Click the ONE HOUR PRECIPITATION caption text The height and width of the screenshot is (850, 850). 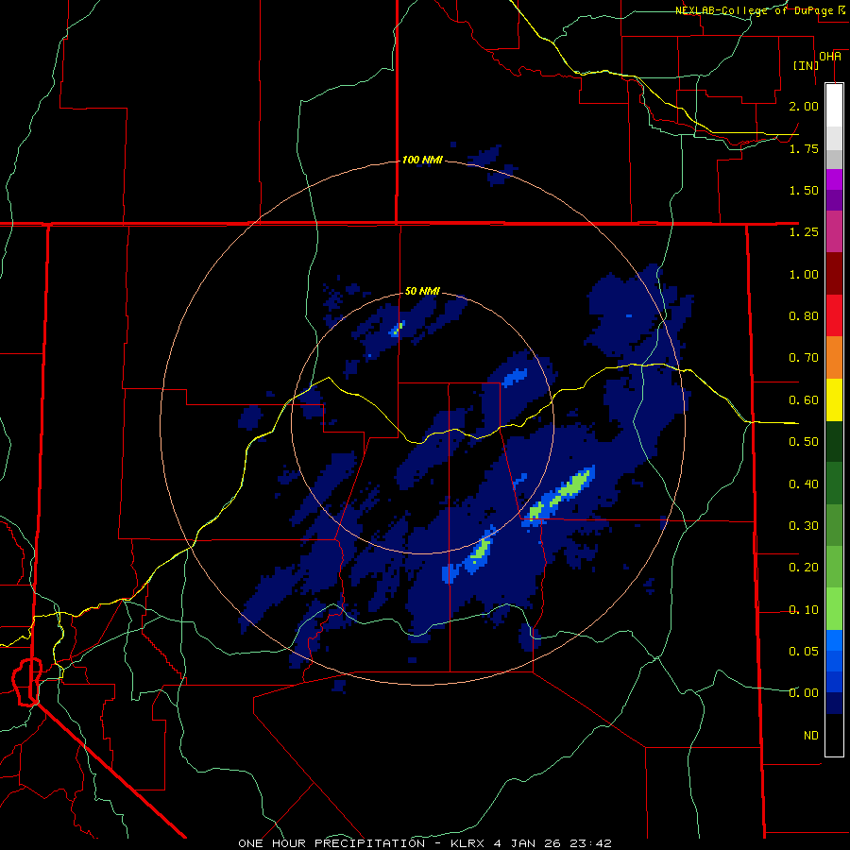tap(331, 843)
